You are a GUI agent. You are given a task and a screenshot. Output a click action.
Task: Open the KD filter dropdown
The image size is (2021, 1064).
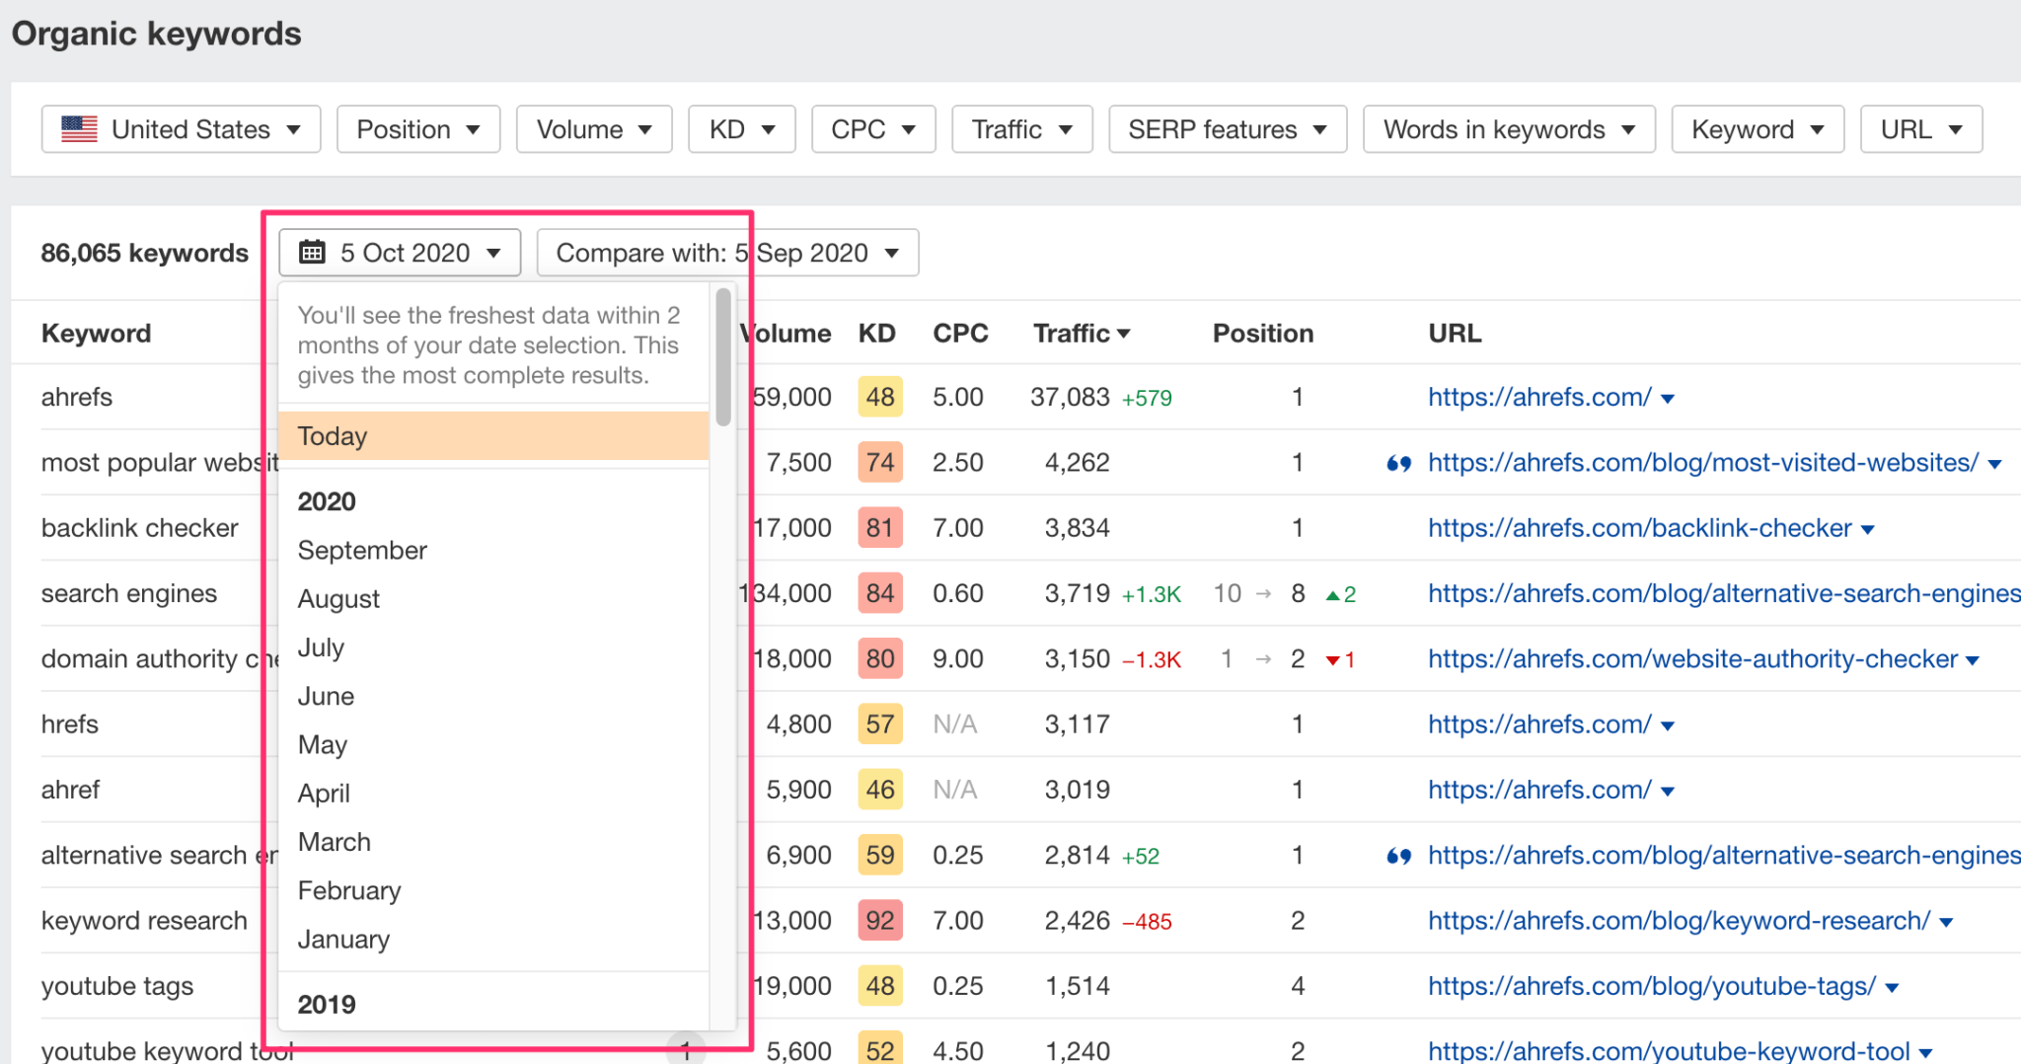coord(741,128)
